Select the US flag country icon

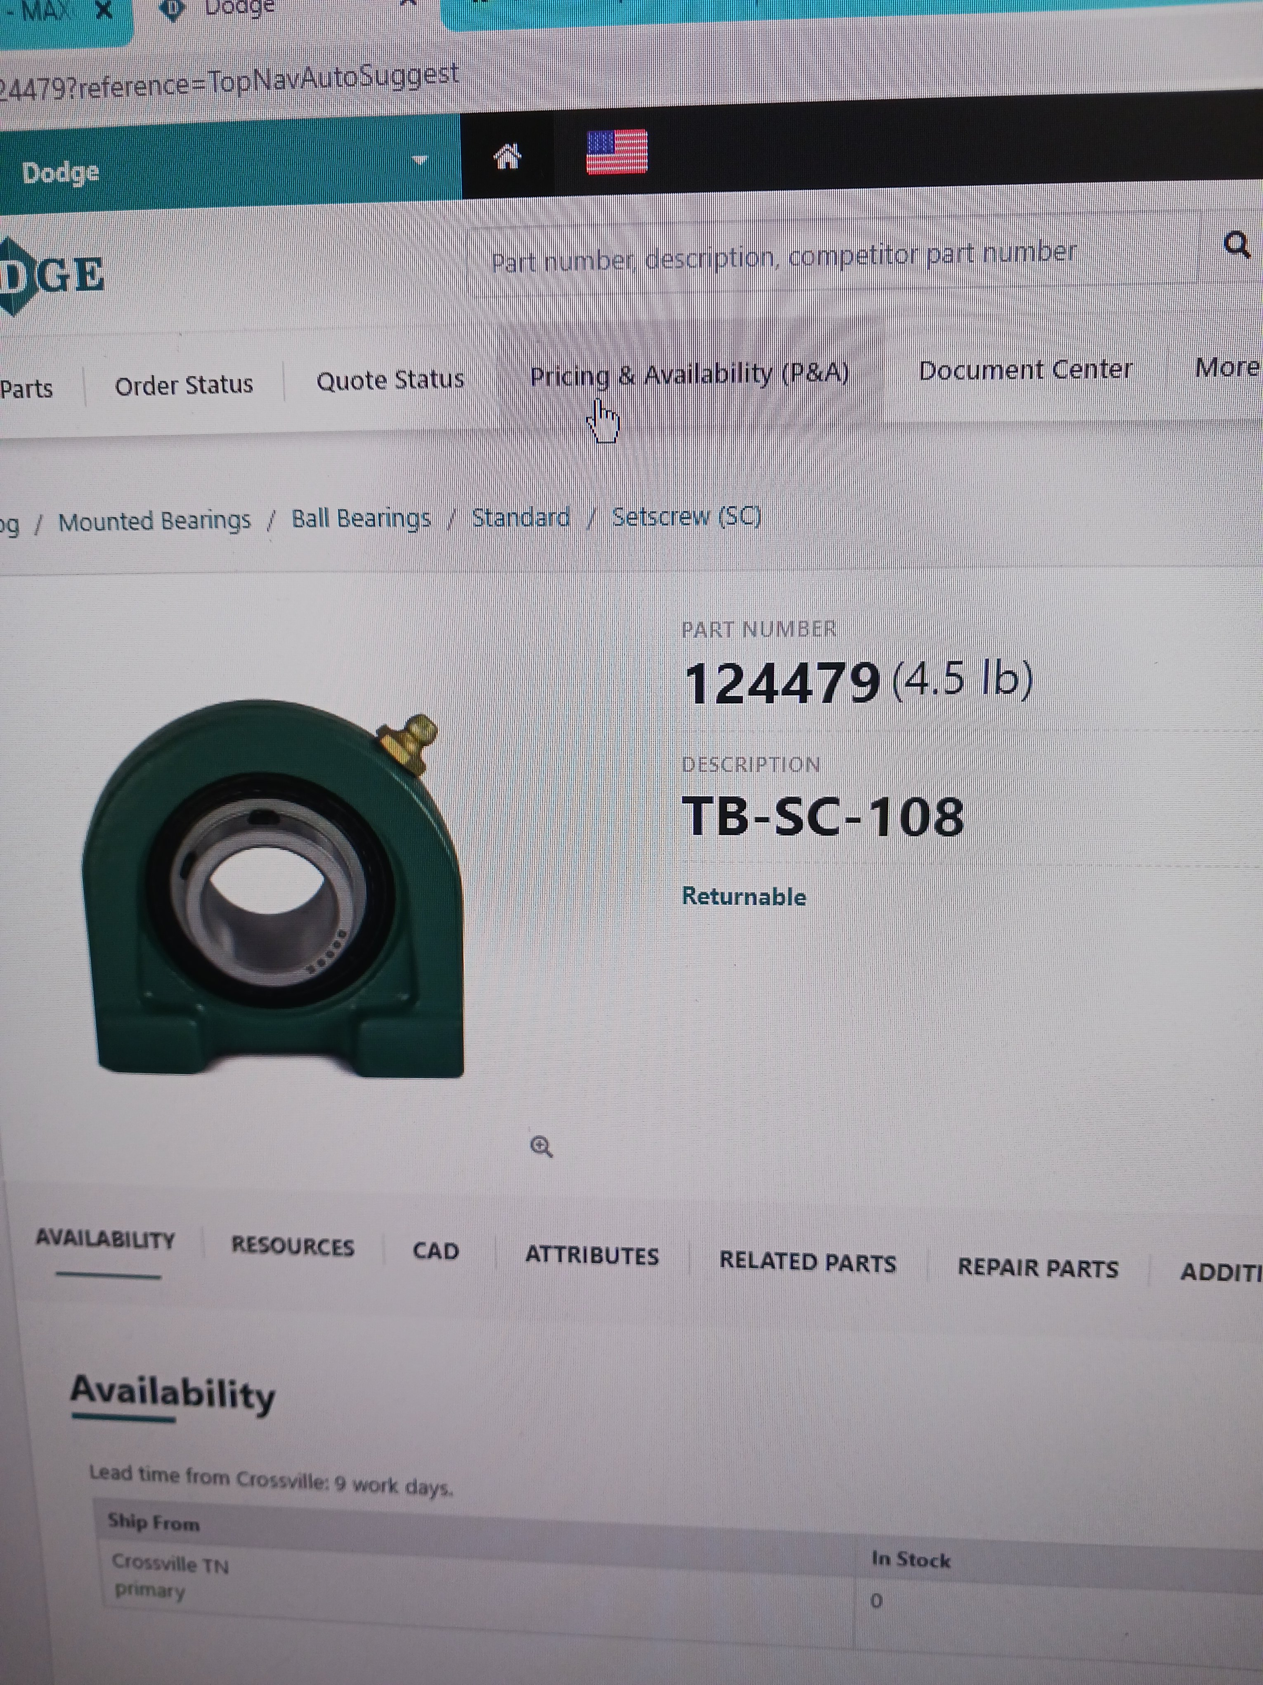617,152
